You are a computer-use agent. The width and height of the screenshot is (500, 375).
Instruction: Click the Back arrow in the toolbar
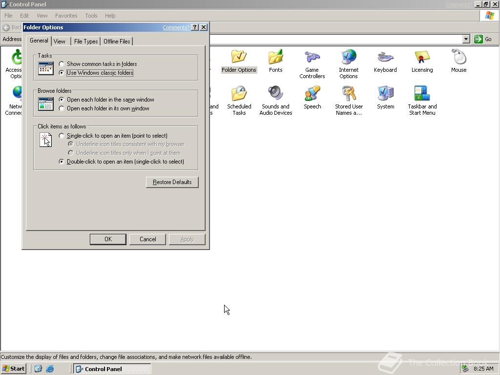click(x=6, y=27)
